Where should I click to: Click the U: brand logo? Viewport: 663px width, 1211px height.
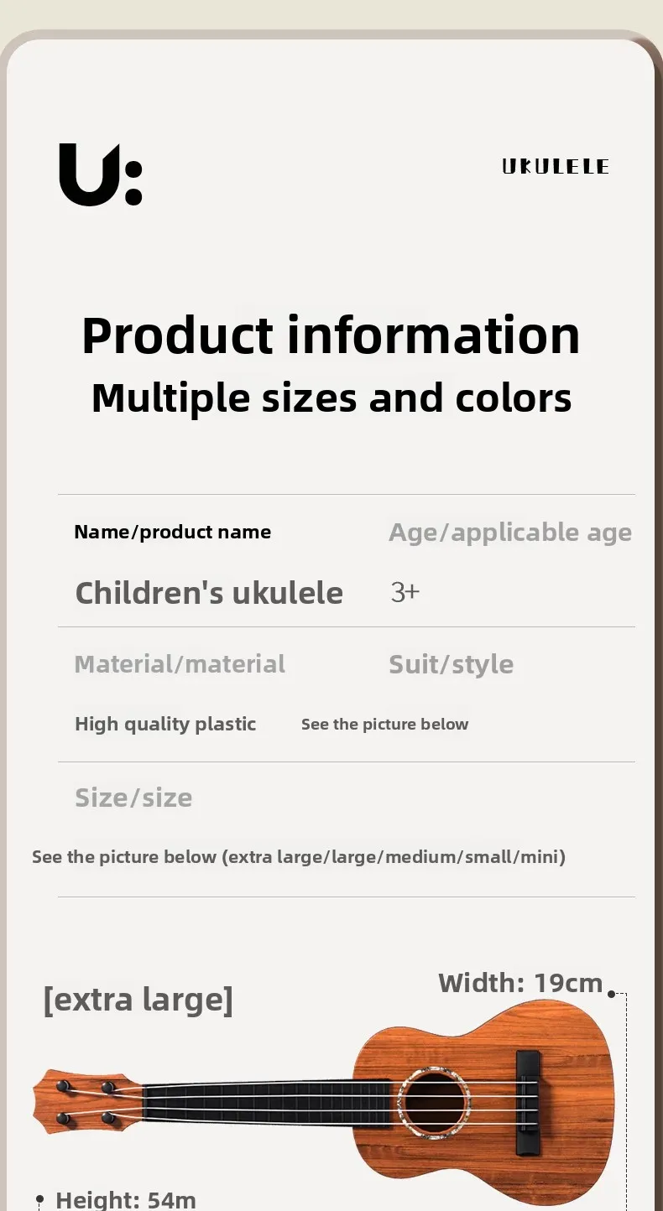tap(101, 174)
